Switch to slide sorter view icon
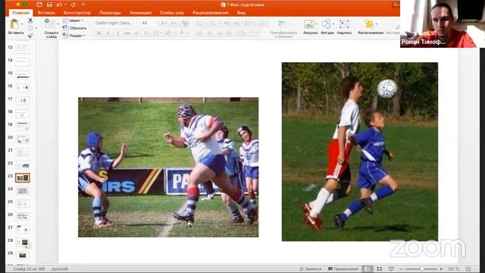The height and width of the screenshot is (273, 485). pyautogui.click(x=379, y=269)
